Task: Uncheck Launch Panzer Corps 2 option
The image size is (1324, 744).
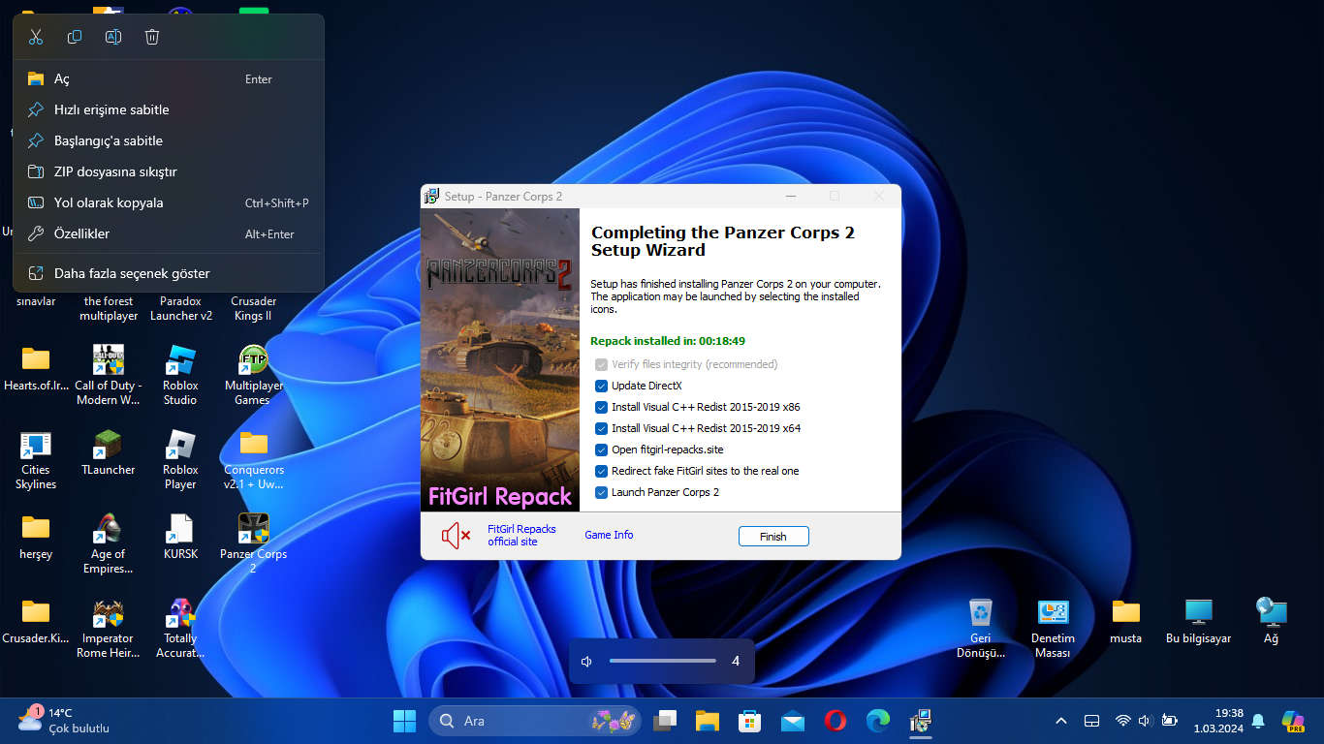Action: (601, 492)
